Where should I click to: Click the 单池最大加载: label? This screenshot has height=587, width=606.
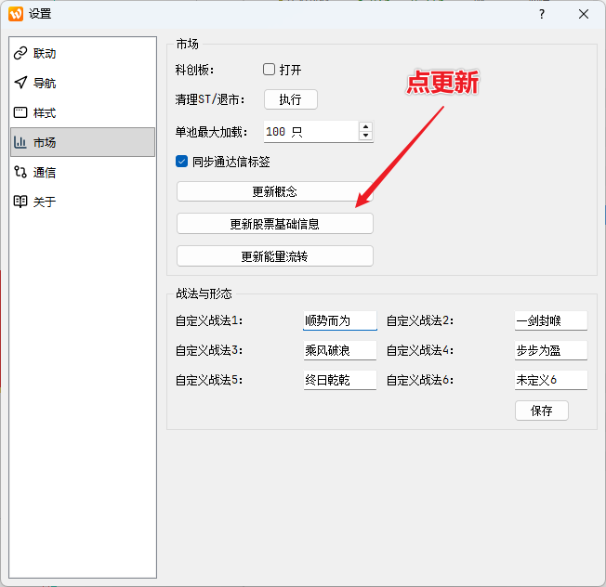(211, 132)
